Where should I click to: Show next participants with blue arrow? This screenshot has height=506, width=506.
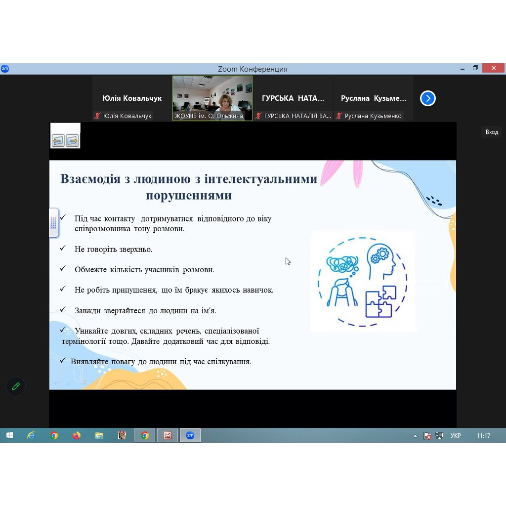point(427,98)
